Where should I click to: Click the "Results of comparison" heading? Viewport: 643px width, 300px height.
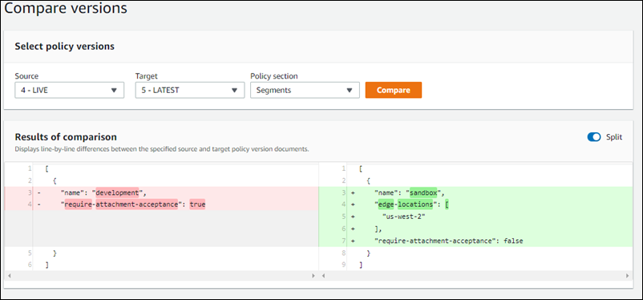[x=66, y=136]
